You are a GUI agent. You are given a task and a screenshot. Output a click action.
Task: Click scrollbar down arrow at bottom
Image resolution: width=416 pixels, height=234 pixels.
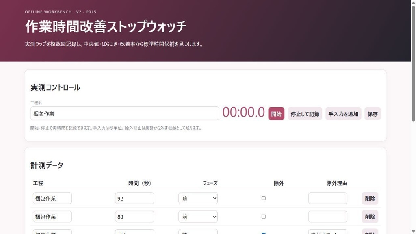[x=413, y=232]
